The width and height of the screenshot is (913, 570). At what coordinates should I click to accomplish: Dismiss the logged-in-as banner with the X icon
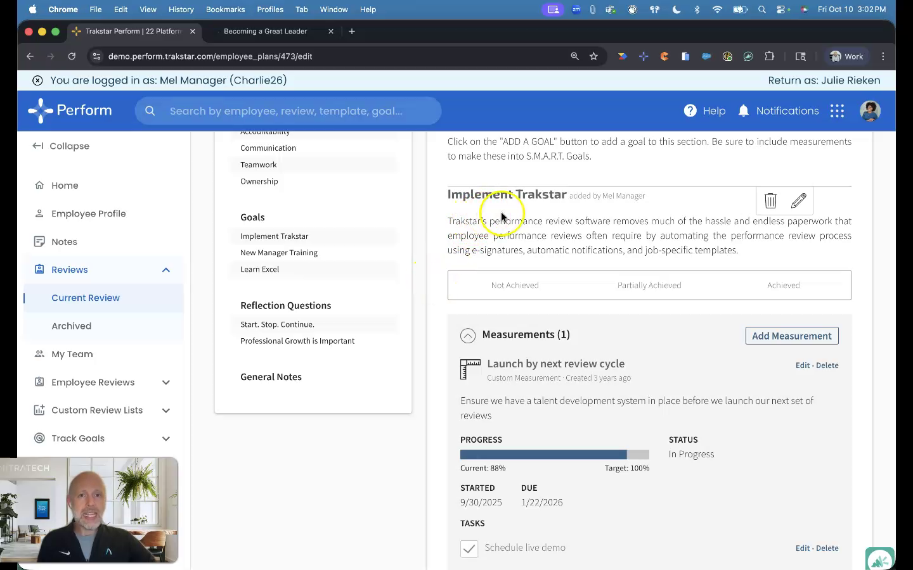click(37, 80)
